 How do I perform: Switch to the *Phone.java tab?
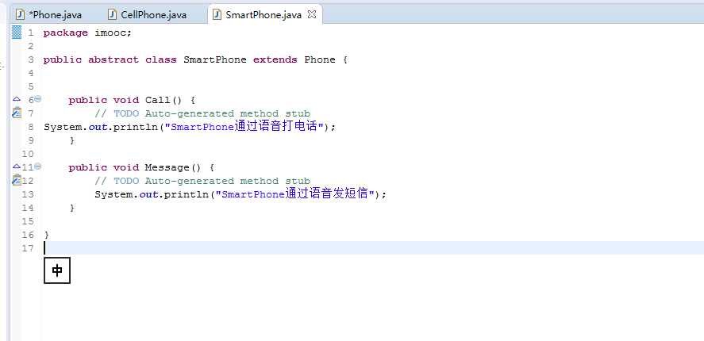point(55,15)
